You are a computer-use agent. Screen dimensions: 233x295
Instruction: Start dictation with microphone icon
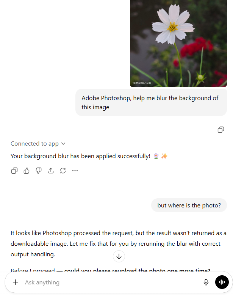[206, 282]
